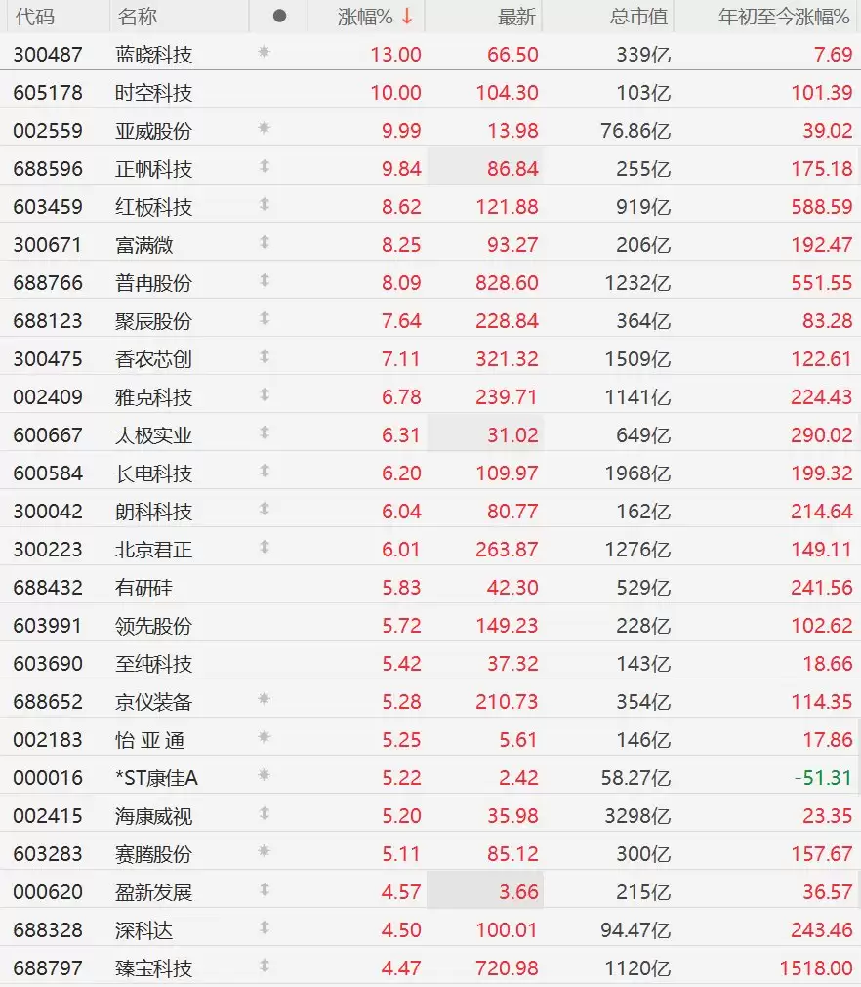Click the star marker icon for 赛腾股份
The width and height of the screenshot is (861, 987).
tap(265, 851)
